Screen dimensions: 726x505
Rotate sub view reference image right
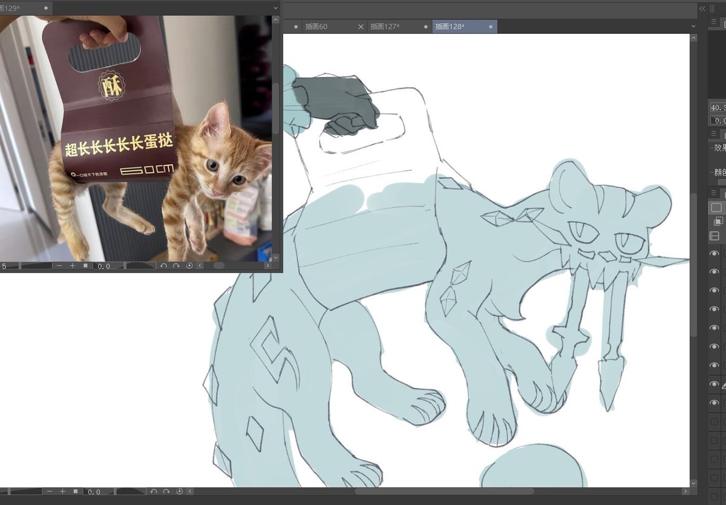pyautogui.click(x=176, y=266)
